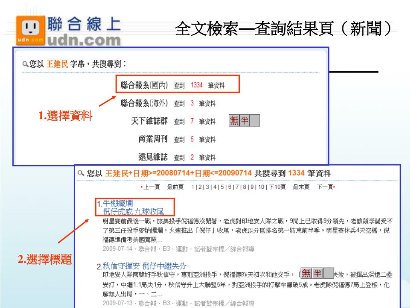Click the IME 半 indicator over the second article
410x308 pixels.
click(318, 273)
